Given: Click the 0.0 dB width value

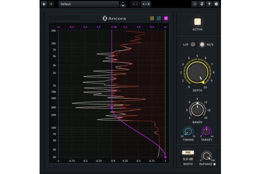Looking at the screenshot, I should click(x=188, y=159).
